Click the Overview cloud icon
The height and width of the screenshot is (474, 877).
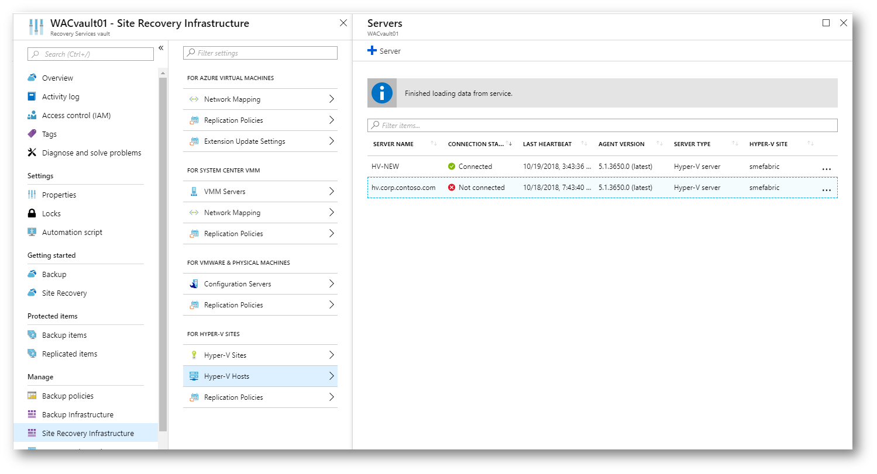point(32,78)
